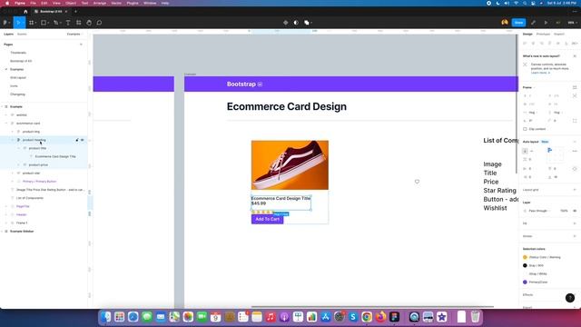Click the Present play icon
Screen dimensions: 581x327
click(x=546, y=23)
